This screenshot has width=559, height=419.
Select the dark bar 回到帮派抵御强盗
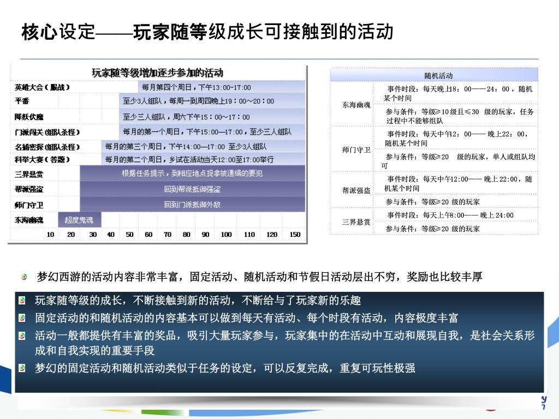tap(193, 189)
